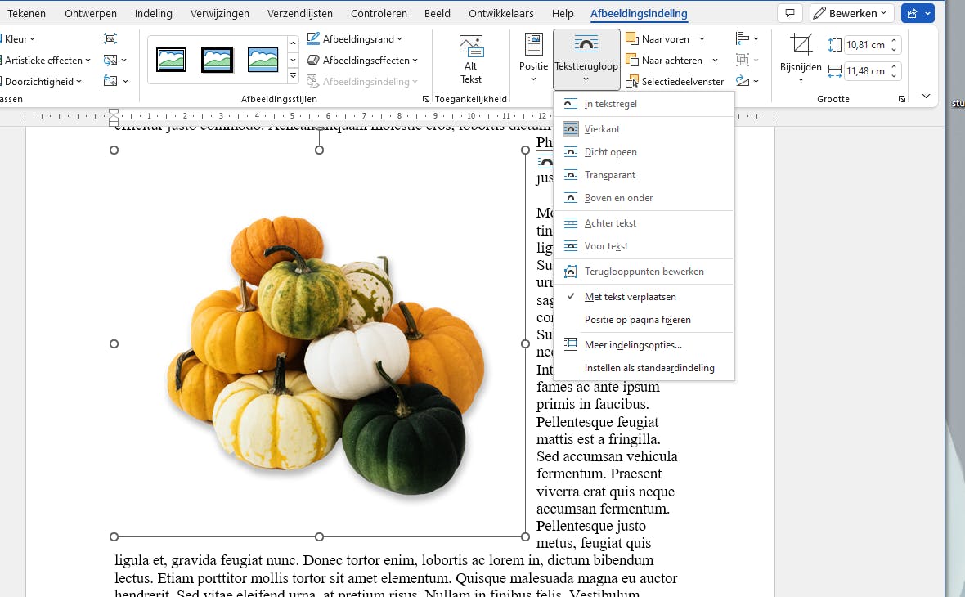Click the Positie icon

tap(533, 45)
